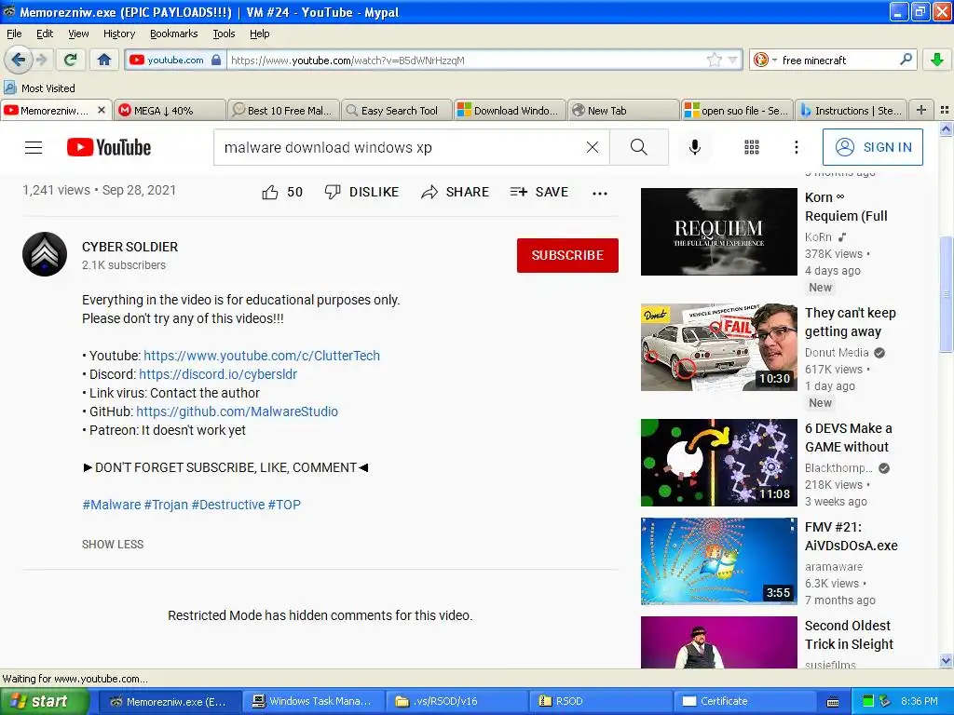Open a new tab with the plus button
The image size is (954, 715).
tap(921, 110)
